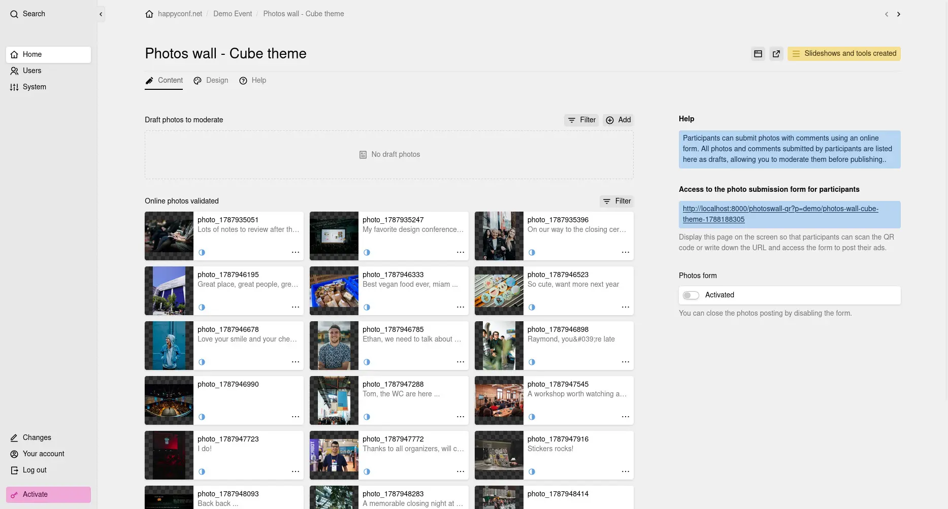Open thumbnail of photo_1787946678 blue hoodie
The image size is (948, 509).
(x=169, y=346)
